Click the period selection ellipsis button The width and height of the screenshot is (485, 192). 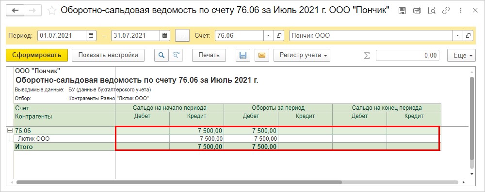[182, 35]
